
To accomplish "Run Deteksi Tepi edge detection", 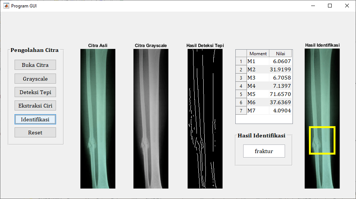I will [35, 92].
